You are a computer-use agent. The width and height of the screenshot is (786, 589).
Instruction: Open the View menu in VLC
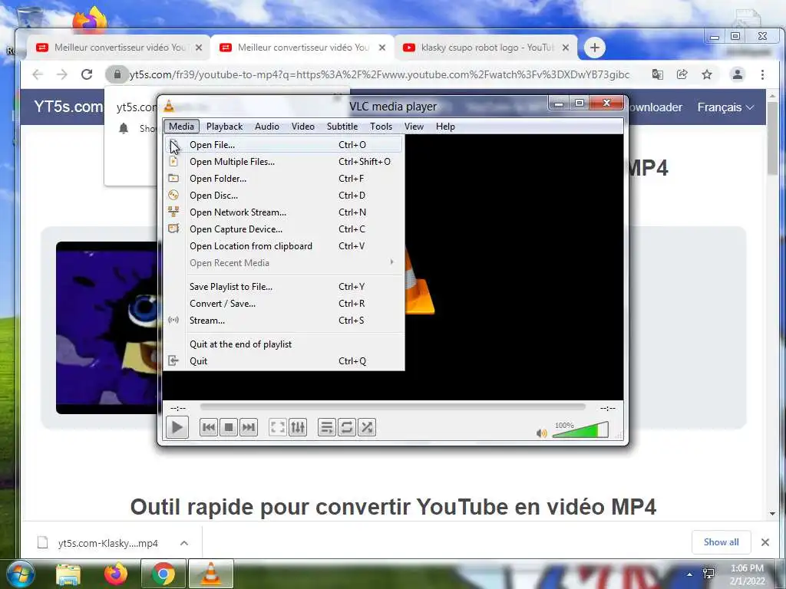coord(414,127)
